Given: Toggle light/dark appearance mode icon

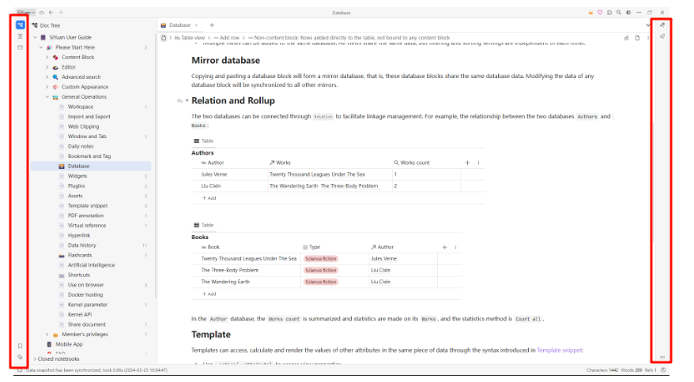Looking at the screenshot, I should point(628,13).
